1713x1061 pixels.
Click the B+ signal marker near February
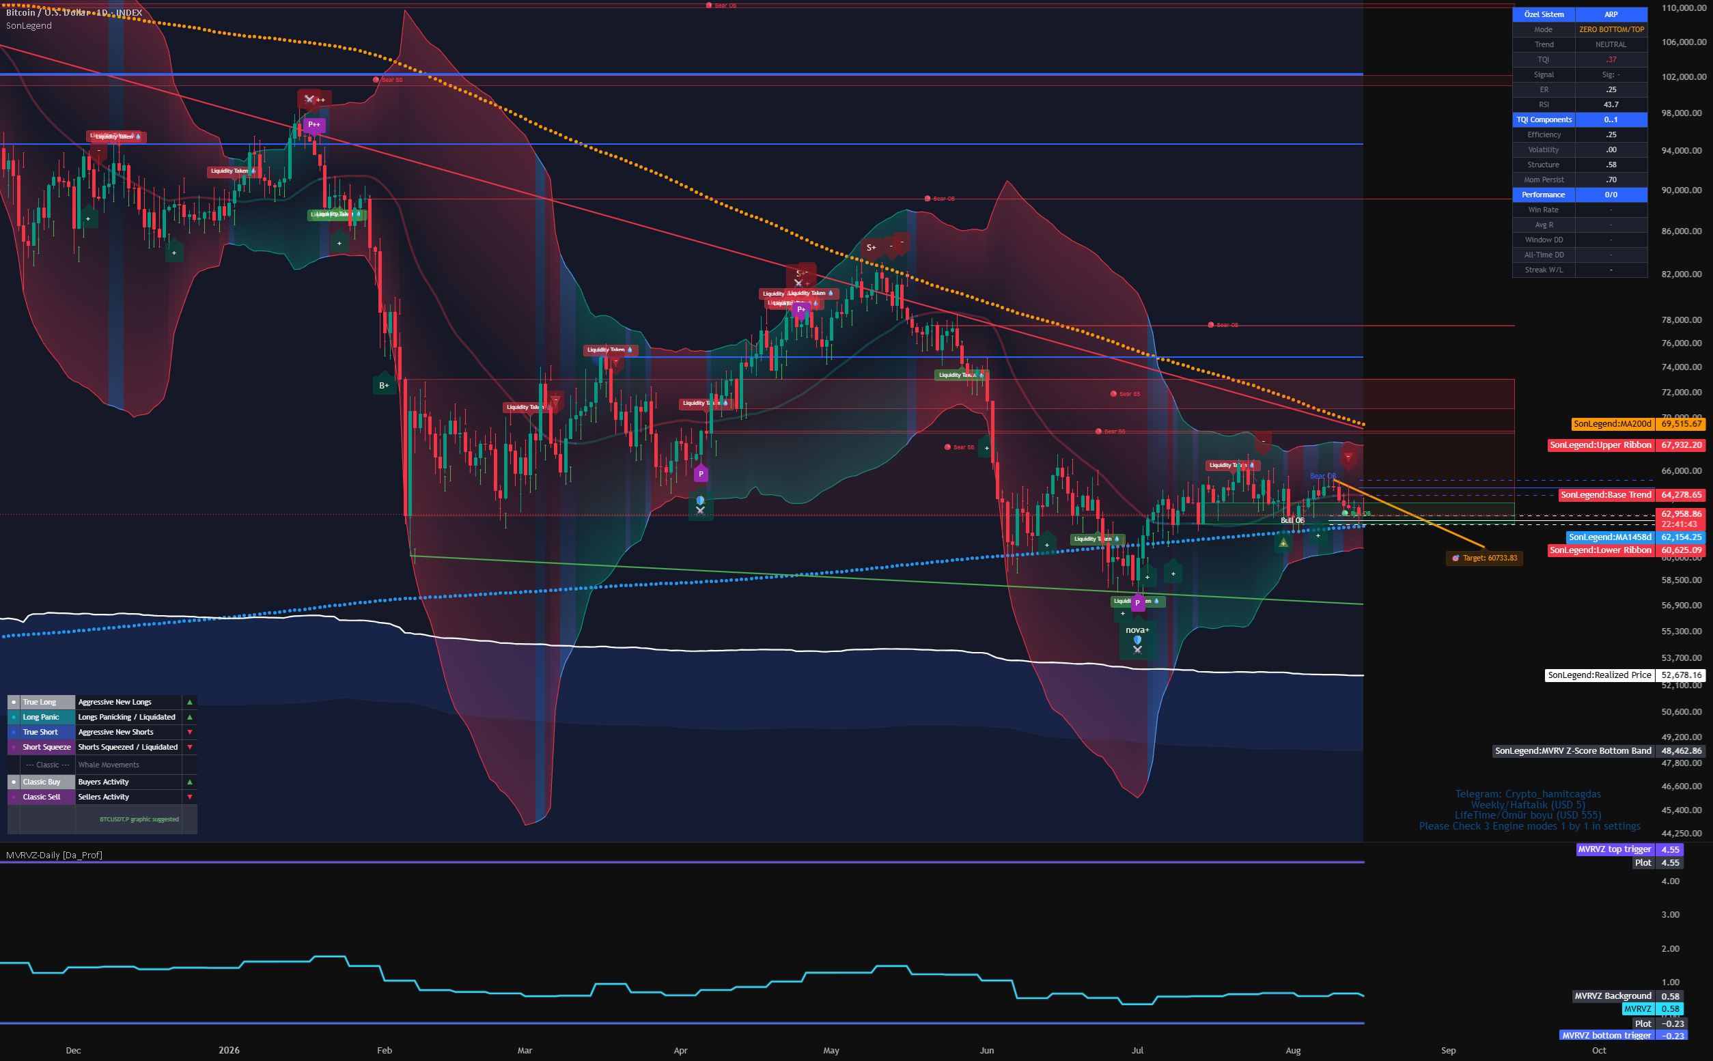[384, 385]
